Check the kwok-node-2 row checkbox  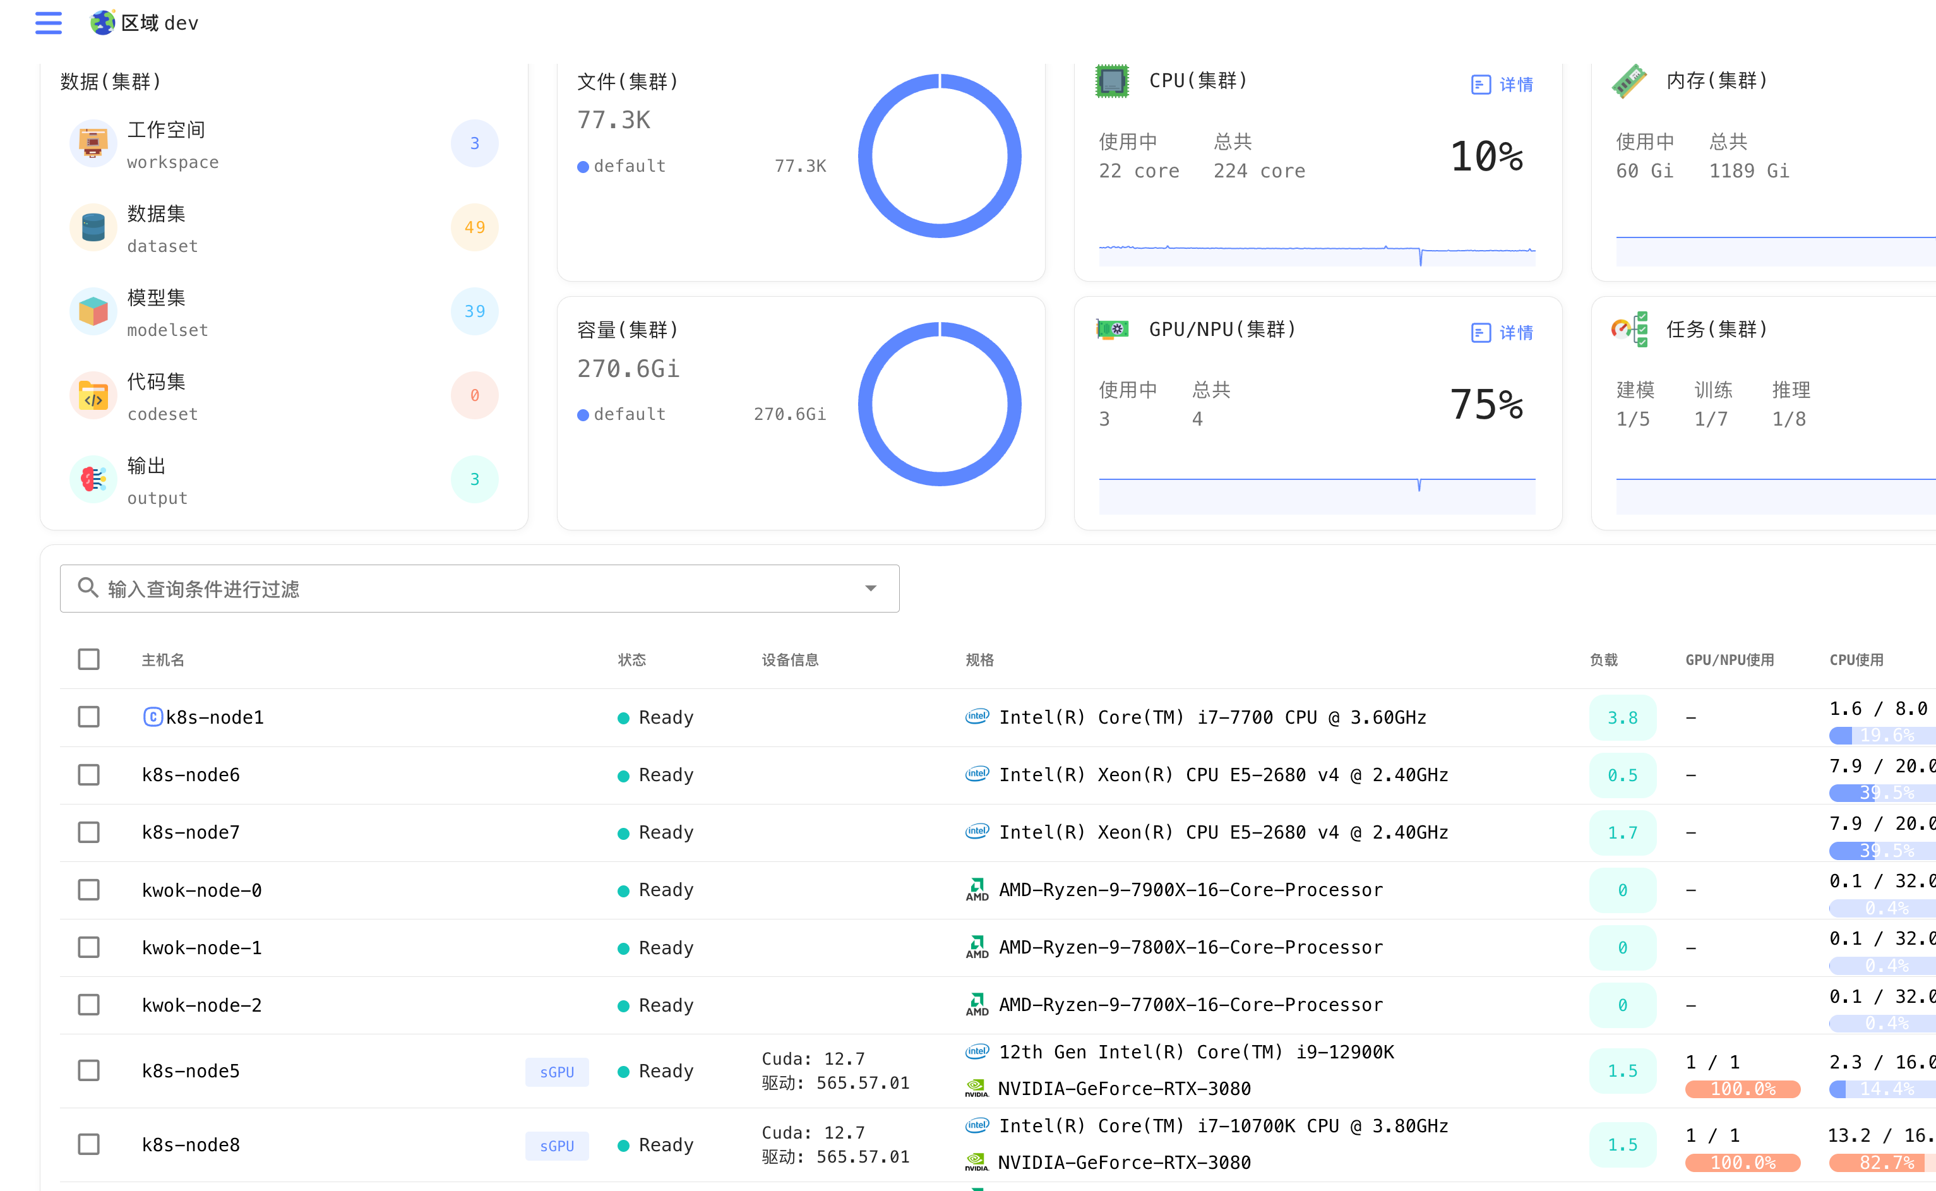[88, 1004]
